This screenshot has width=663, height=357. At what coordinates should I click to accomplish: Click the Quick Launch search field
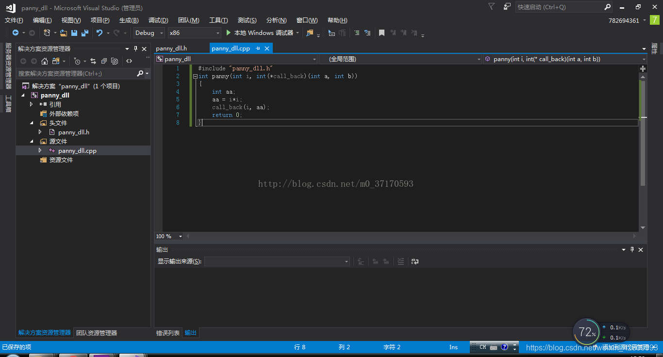[x=559, y=7]
